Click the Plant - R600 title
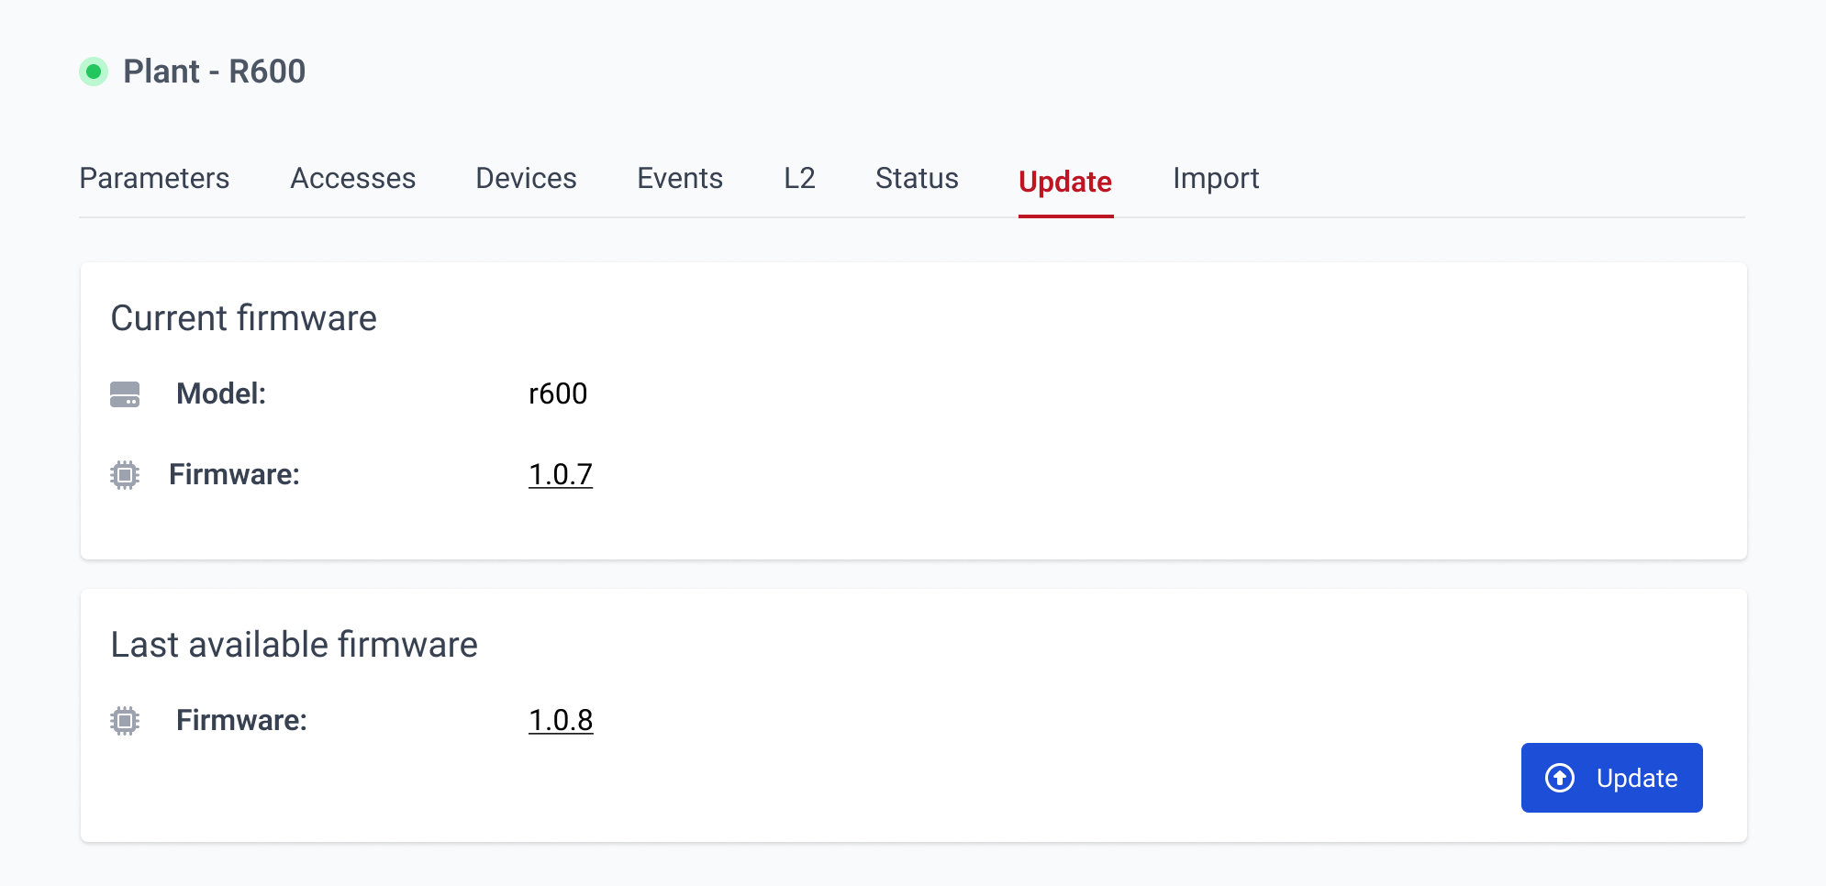The image size is (1826, 886). pos(215,72)
